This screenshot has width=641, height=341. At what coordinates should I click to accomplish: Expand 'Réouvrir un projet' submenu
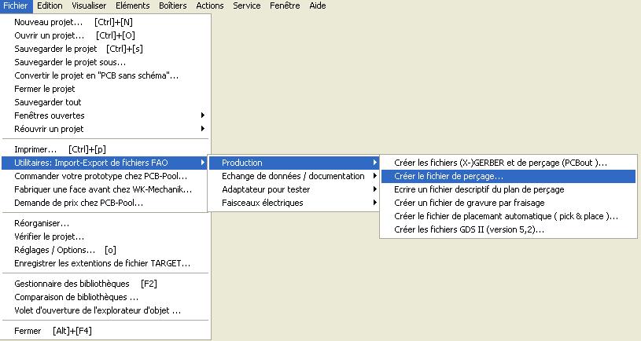(x=49, y=129)
